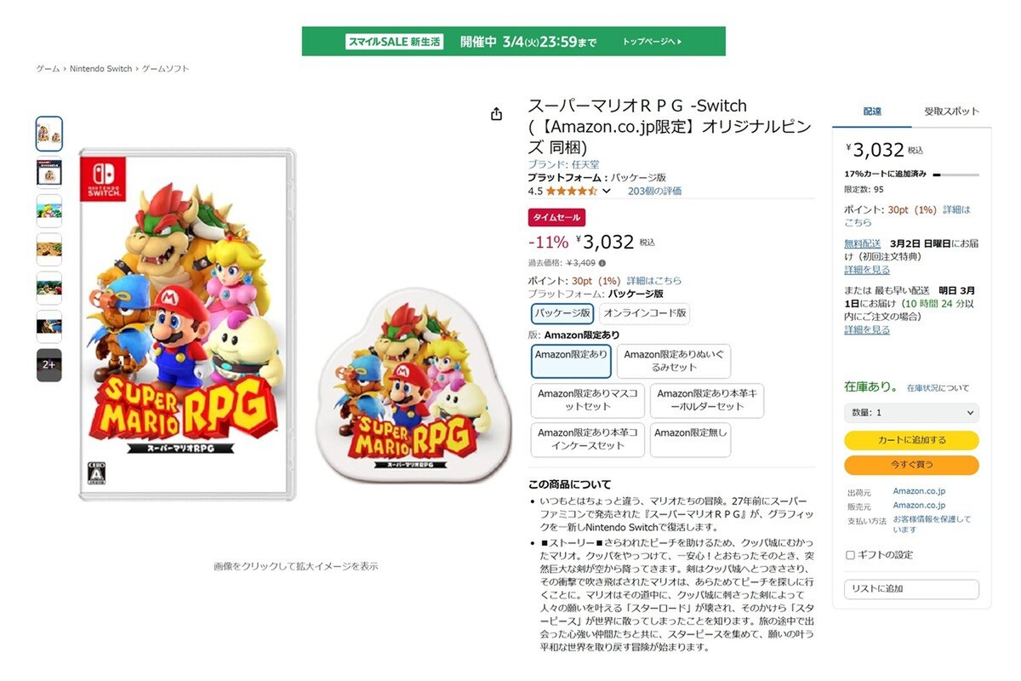1021x681 pixels.
Task: Click the star rating icons
Action: pos(571,191)
